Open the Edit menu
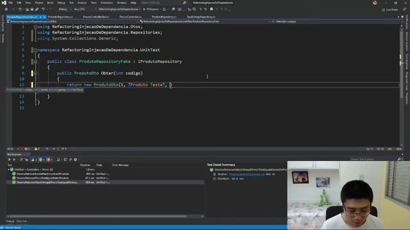 pyautogui.click(x=19, y=3)
